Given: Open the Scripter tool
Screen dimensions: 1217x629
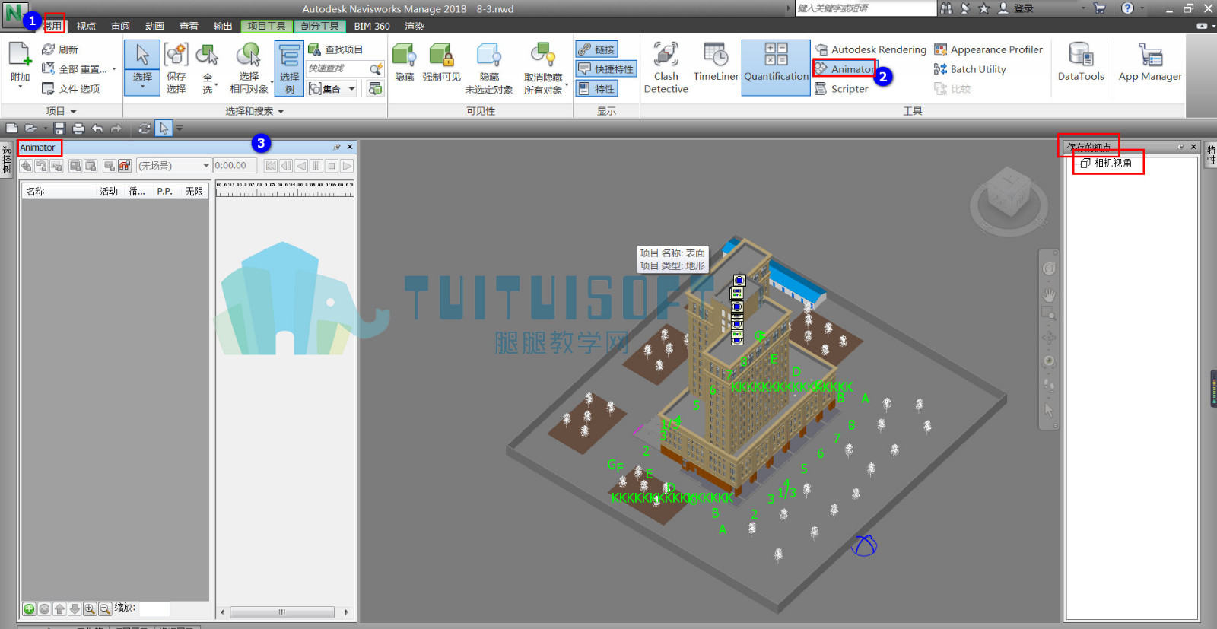Looking at the screenshot, I should click(841, 89).
